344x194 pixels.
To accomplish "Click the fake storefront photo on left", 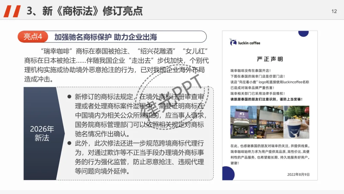I will 244,122.
